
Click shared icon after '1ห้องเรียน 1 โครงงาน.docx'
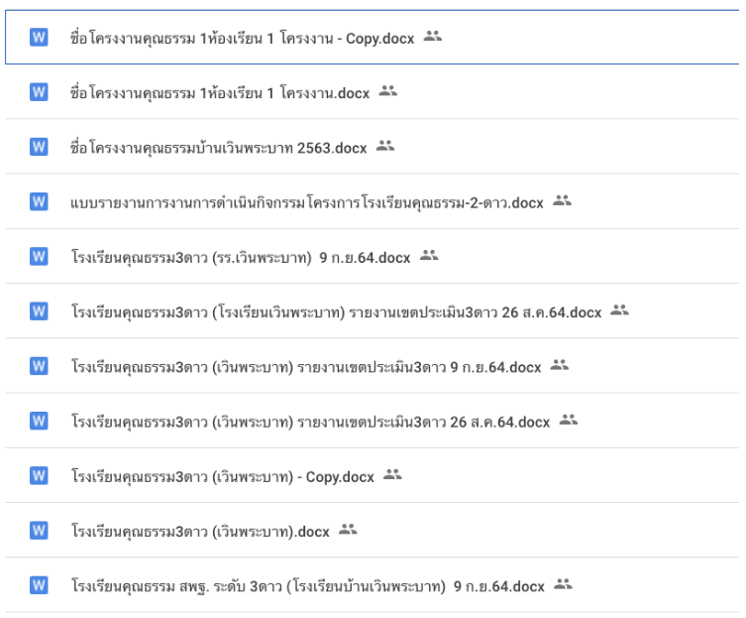[387, 90]
